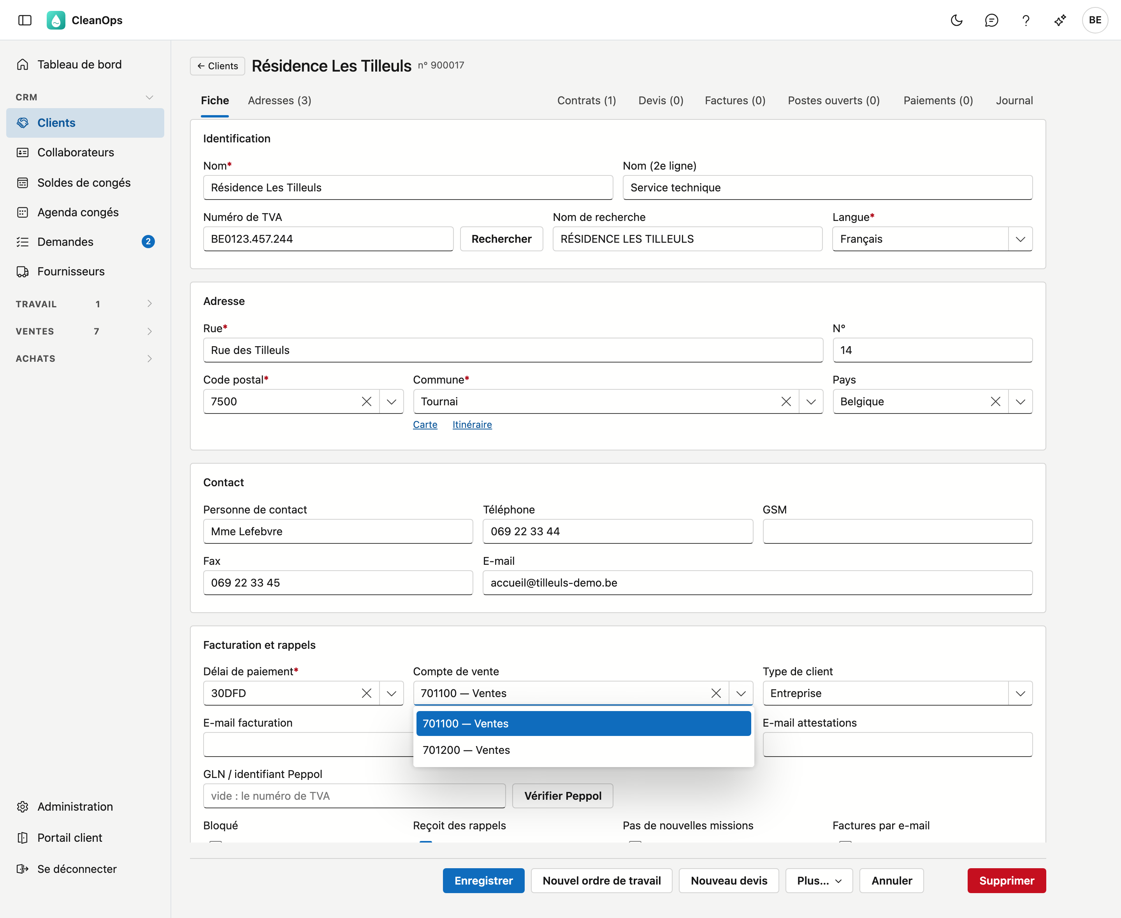Open Agenda congés in sidebar

(85, 212)
